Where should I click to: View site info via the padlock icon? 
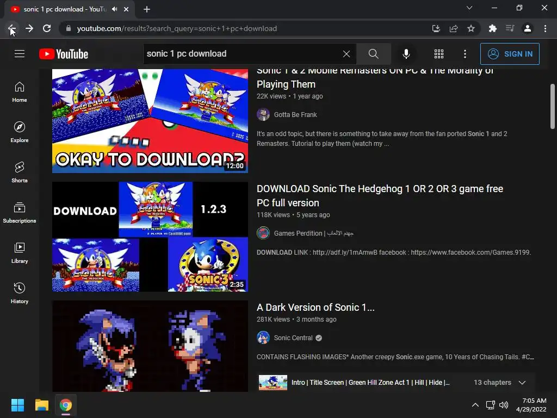[x=69, y=28]
